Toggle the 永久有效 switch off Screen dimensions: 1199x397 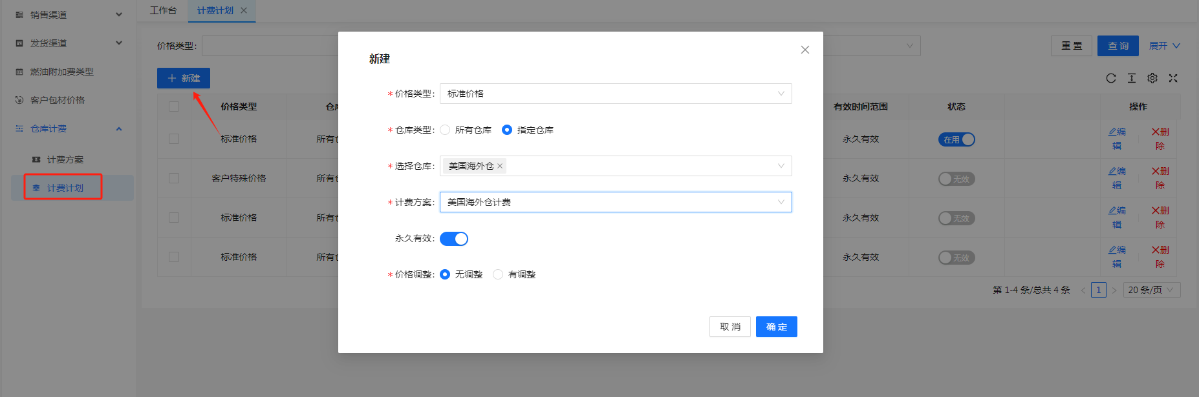click(x=454, y=239)
